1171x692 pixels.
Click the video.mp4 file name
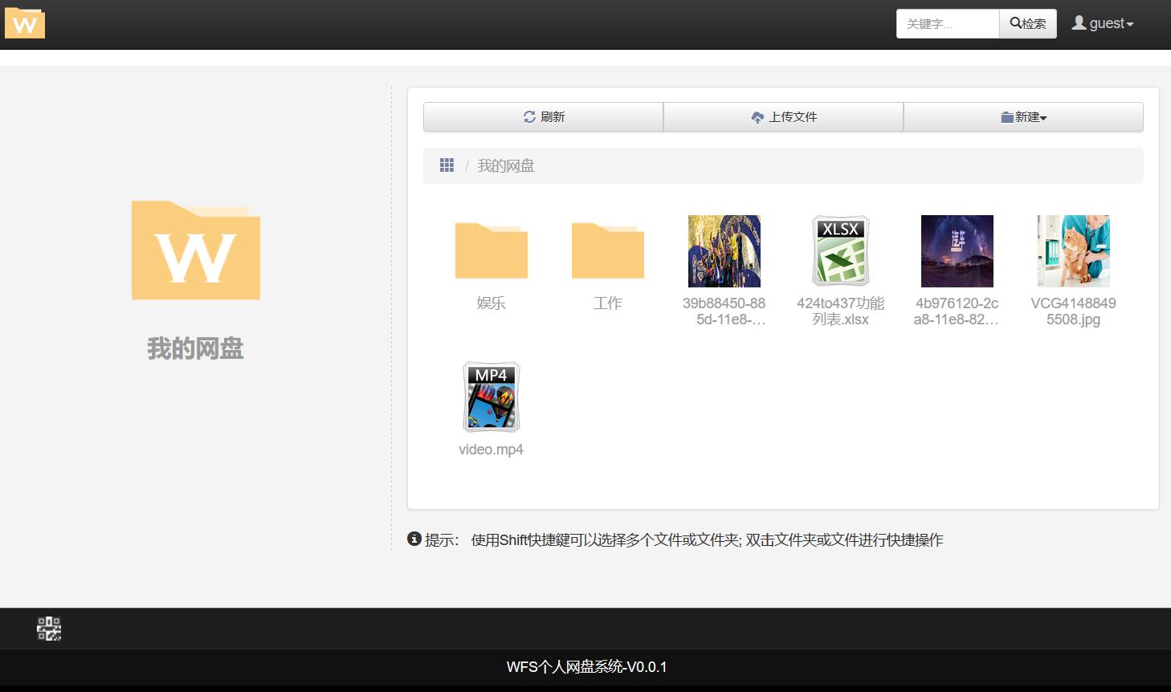pyautogui.click(x=492, y=450)
